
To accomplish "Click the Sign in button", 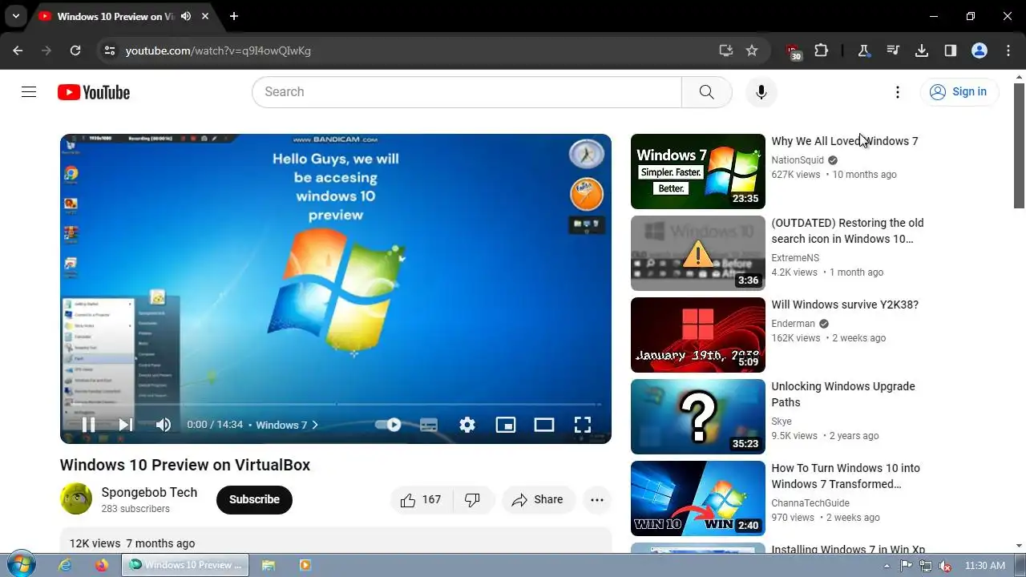I will (959, 92).
